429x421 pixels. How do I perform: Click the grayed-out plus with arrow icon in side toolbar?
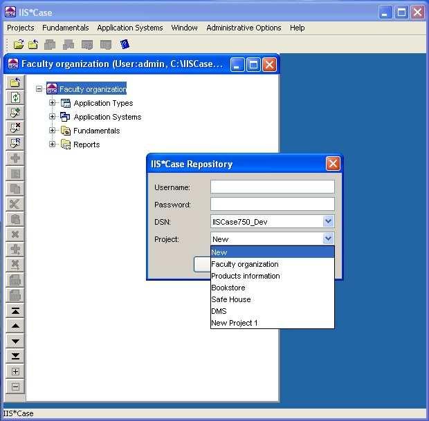click(15, 250)
